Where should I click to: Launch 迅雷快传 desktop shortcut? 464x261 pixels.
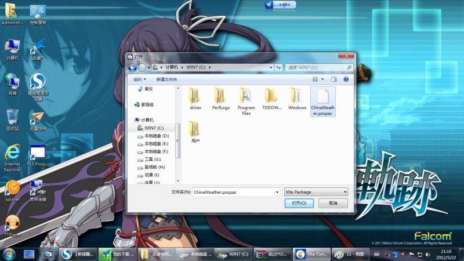[38, 120]
